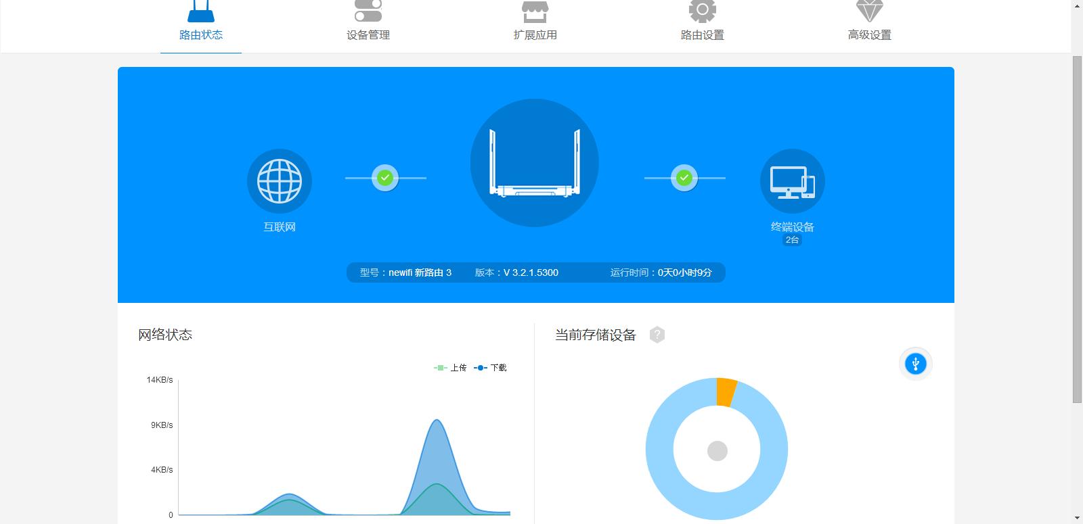Click the 2台 device count badge
1083x524 pixels.
[793, 240]
